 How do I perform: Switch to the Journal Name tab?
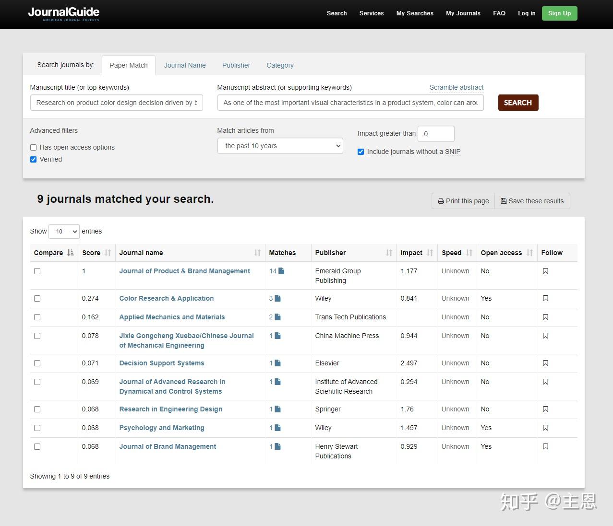click(x=185, y=65)
